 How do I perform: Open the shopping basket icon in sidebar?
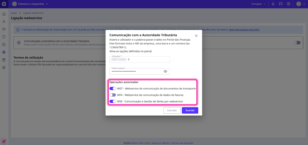pos(4,29)
